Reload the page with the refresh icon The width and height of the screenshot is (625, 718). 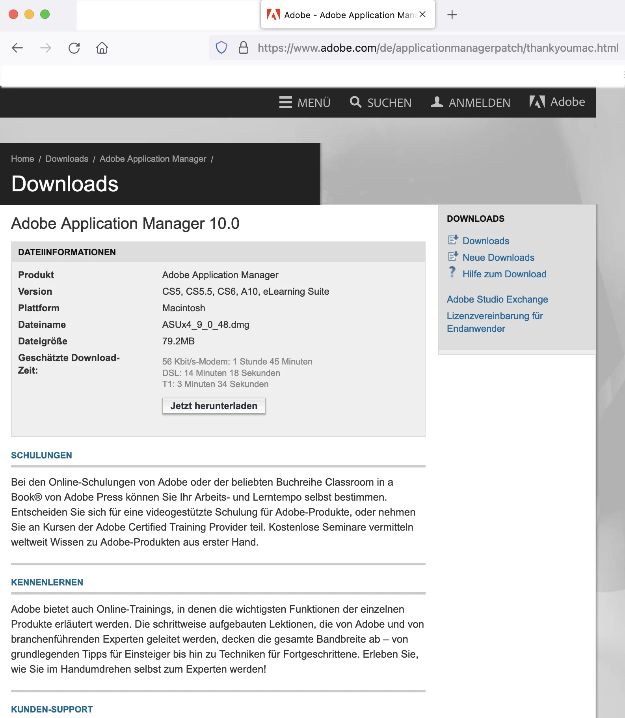(x=74, y=48)
